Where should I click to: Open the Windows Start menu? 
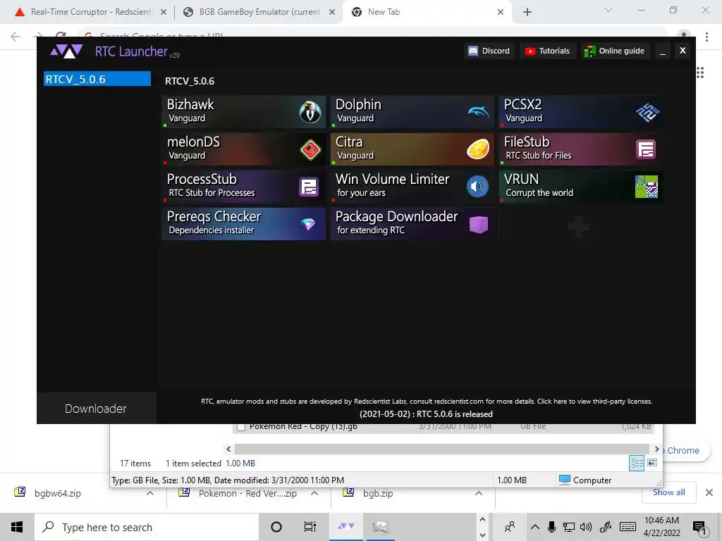[17, 527]
